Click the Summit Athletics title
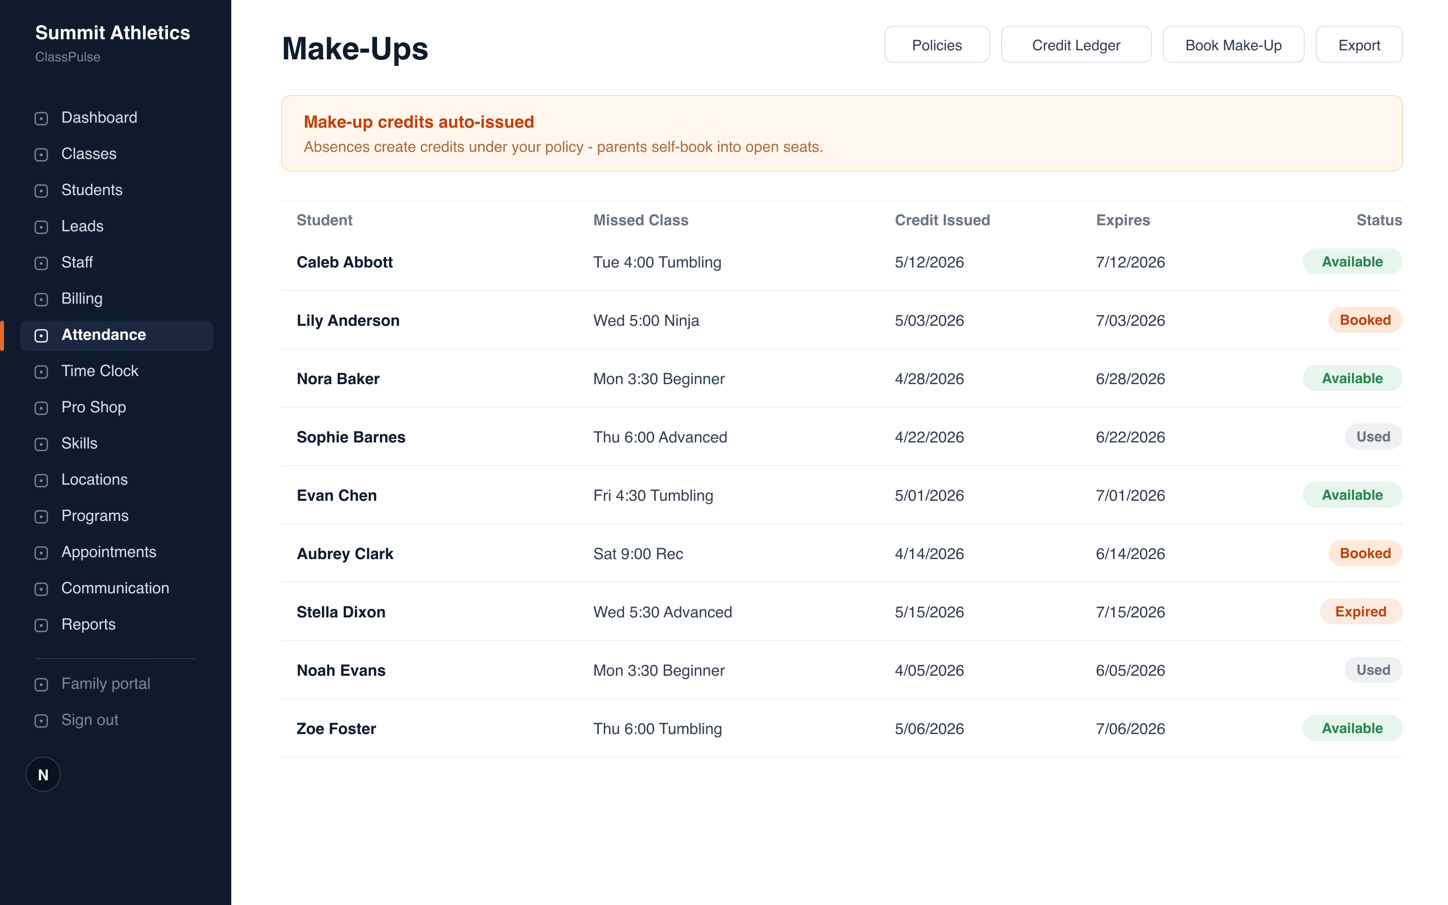This screenshot has height=905, width=1448. tap(113, 32)
